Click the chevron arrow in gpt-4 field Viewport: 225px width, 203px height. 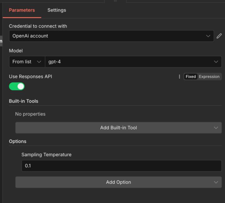pyautogui.click(x=216, y=62)
